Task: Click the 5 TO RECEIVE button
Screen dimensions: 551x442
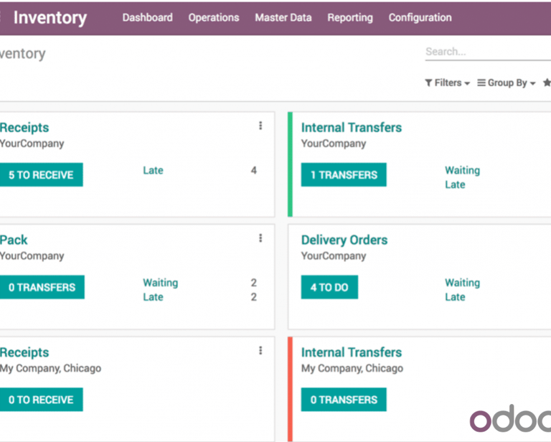Action: tap(41, 174)
